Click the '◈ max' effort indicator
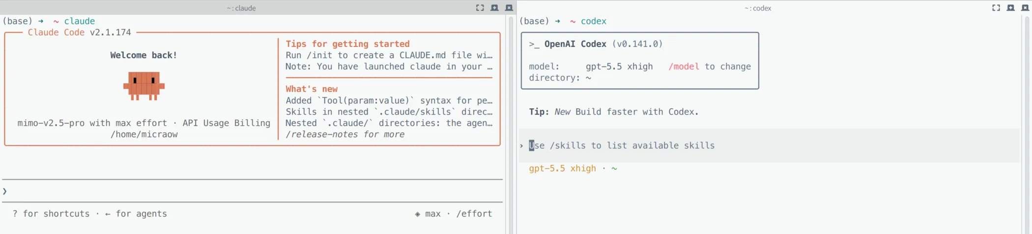This screenshot has height=234, width=1032. (428, 213)
